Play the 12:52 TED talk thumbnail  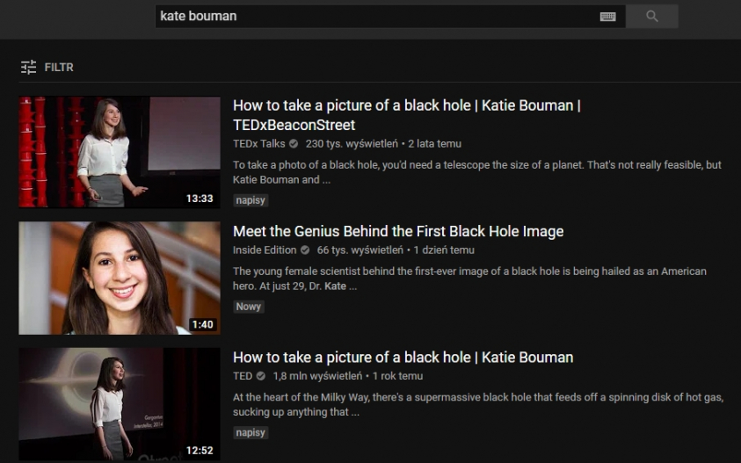(x=120, y=403)
